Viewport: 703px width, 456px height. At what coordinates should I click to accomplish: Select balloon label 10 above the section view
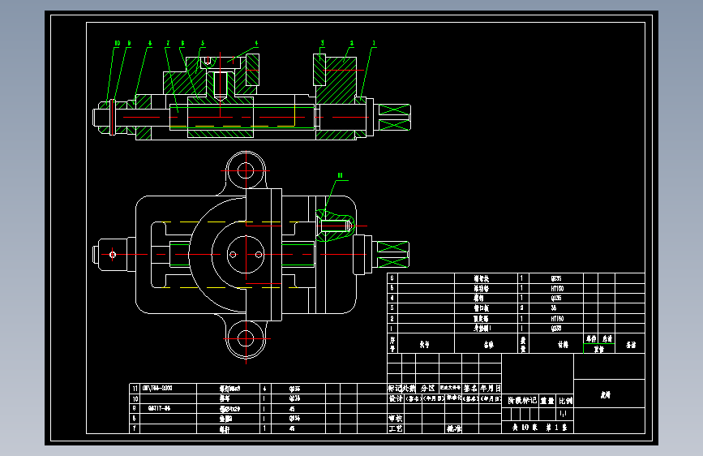[118, 44]
